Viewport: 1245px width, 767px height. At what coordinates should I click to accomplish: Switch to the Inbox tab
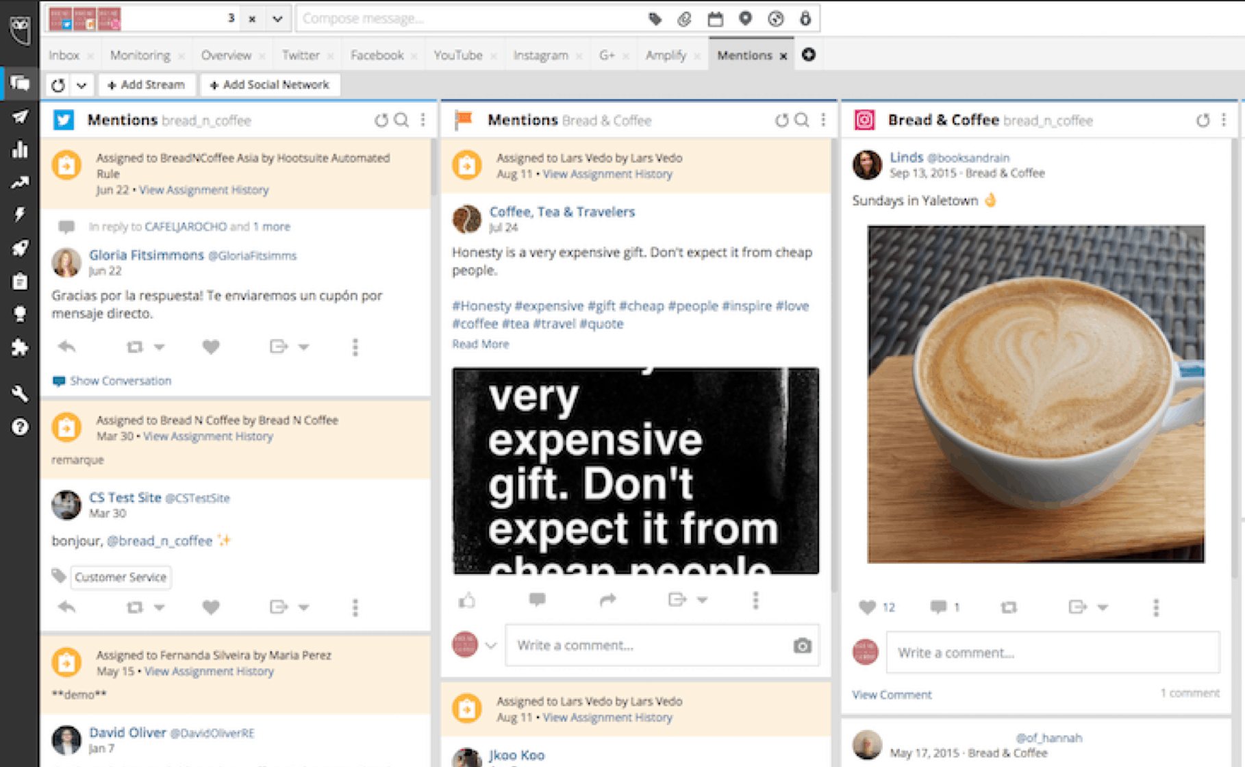point(64,55)
